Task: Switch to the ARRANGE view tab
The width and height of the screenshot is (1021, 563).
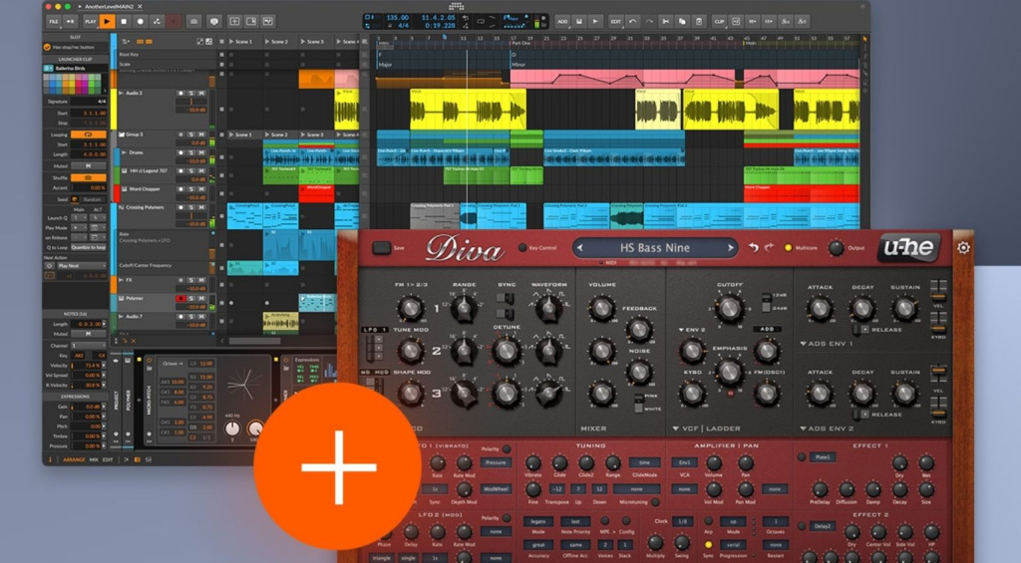Action: [x=74, y=459]
